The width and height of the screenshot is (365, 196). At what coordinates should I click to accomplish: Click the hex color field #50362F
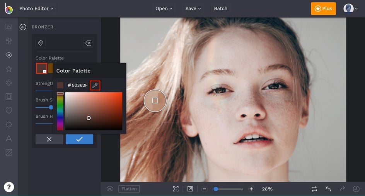(77, 85)
